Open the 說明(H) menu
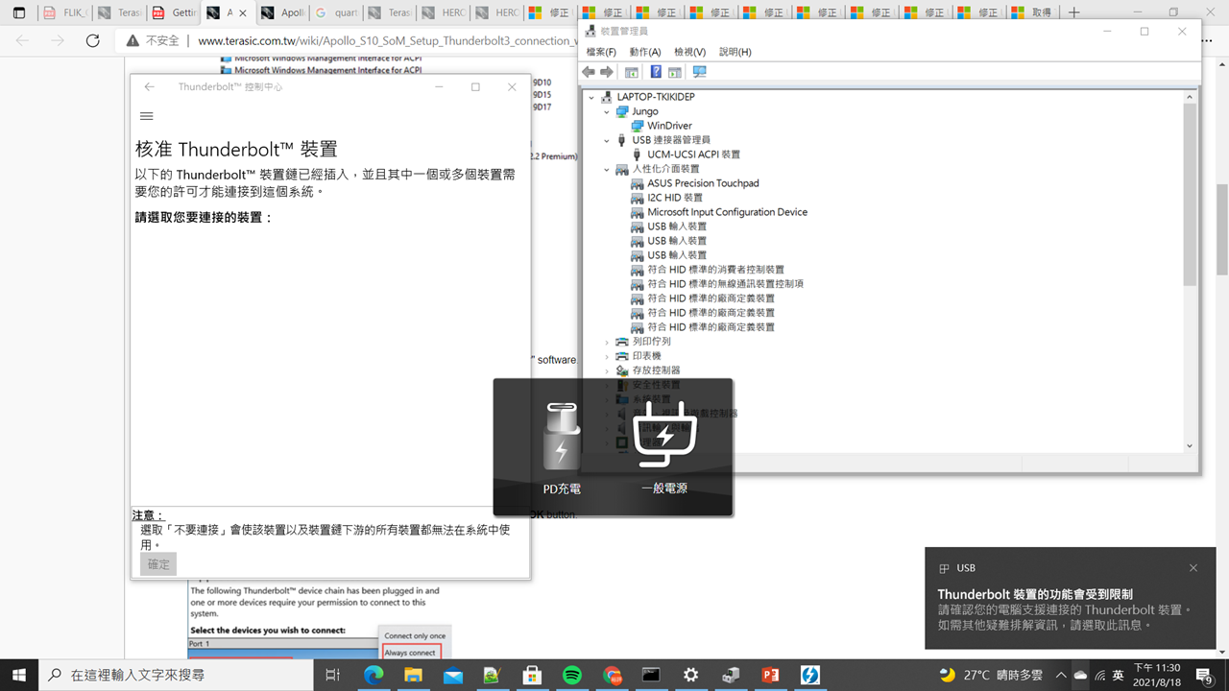The width and height of the screenshot is (1229, 691). [x=735, y=52]
